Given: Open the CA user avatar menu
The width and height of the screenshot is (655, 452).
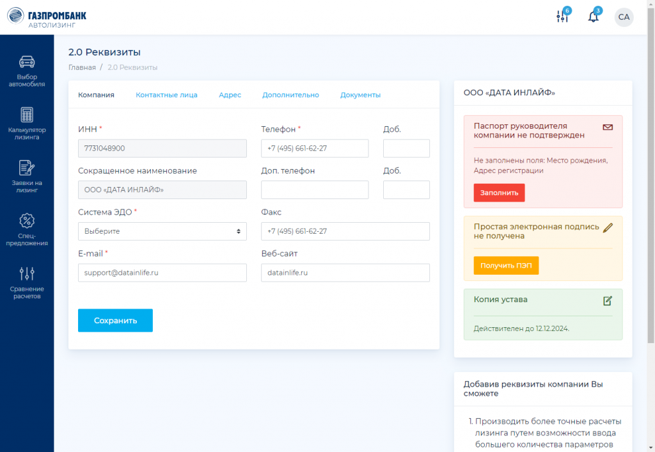Looking at the screenshot, I should tap(624, 17).
